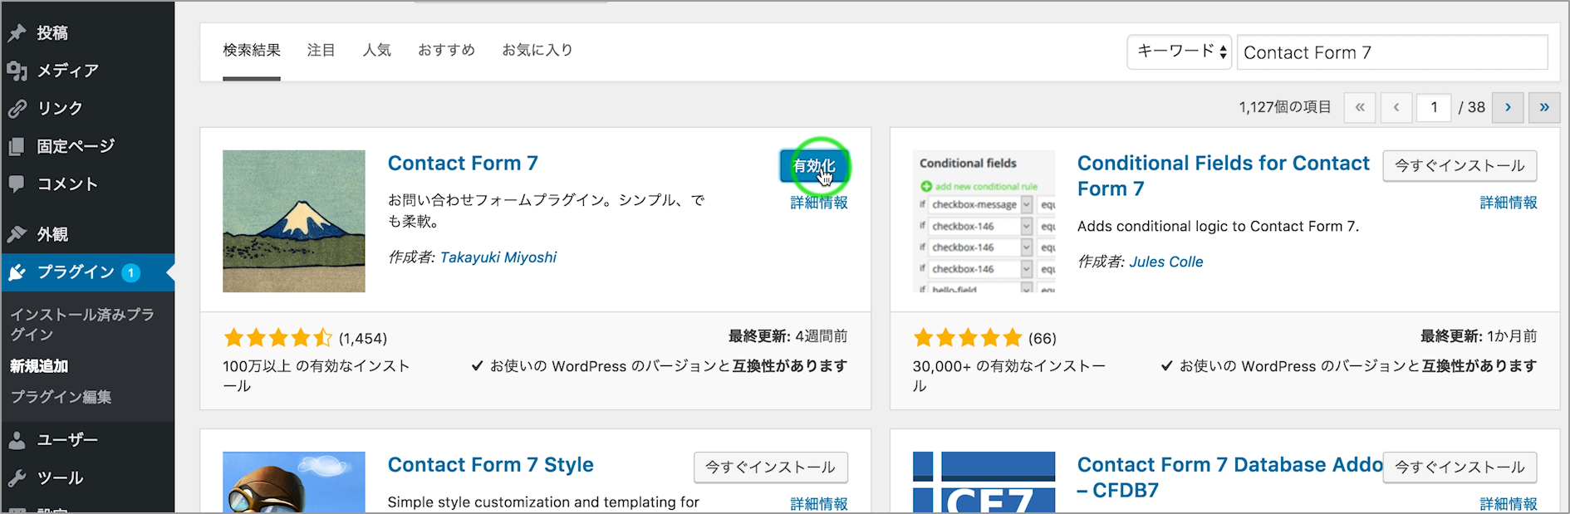
Task: Install Conditional Fields for Contact Form 7
Action: (x=1460, y=166)
